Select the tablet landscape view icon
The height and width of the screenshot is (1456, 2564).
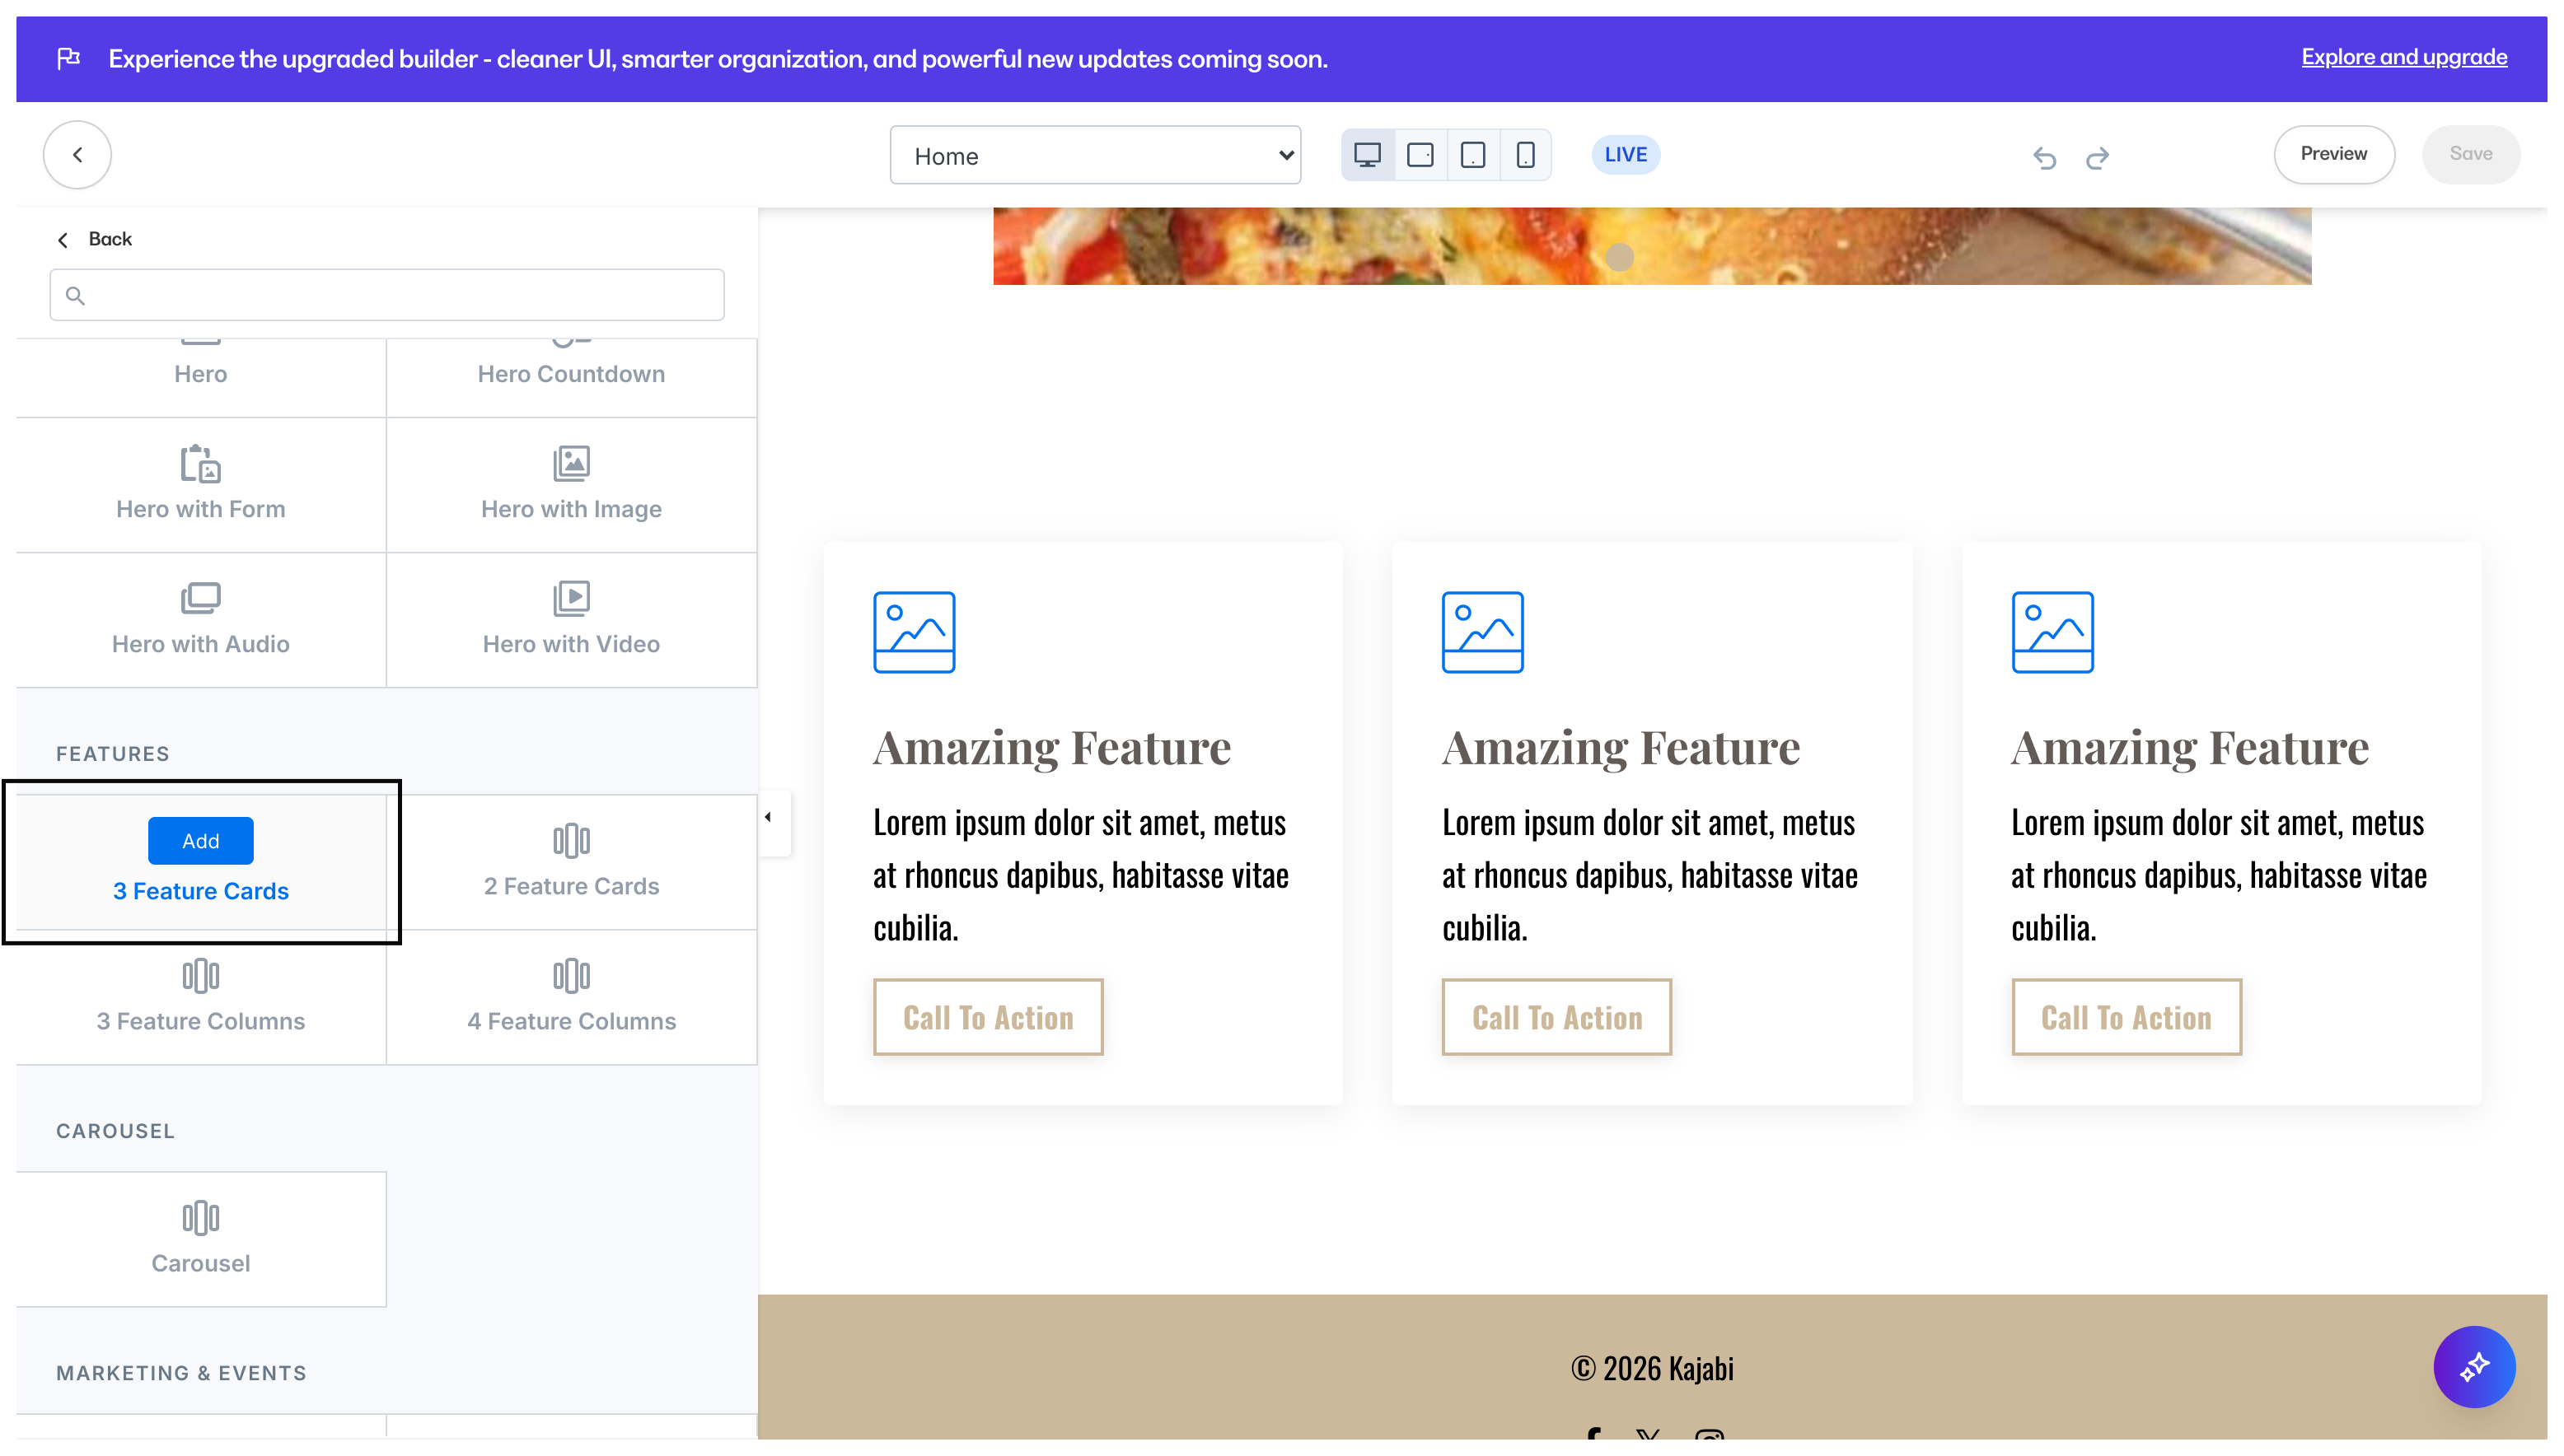point(1420,155)
